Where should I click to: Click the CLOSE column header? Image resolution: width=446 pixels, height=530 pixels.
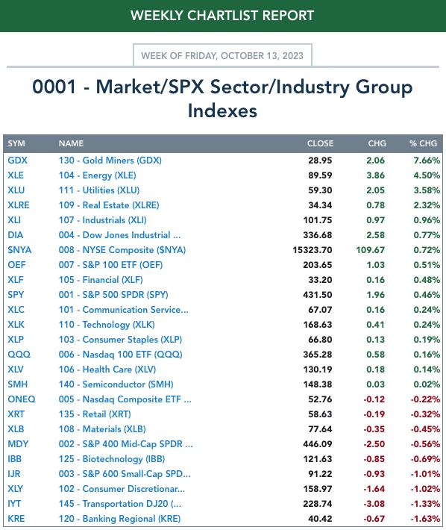tap(320, 143)
